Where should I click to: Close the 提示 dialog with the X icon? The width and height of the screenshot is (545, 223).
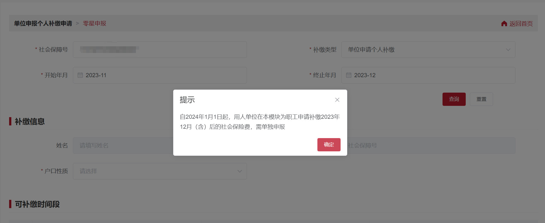(337, 100)
